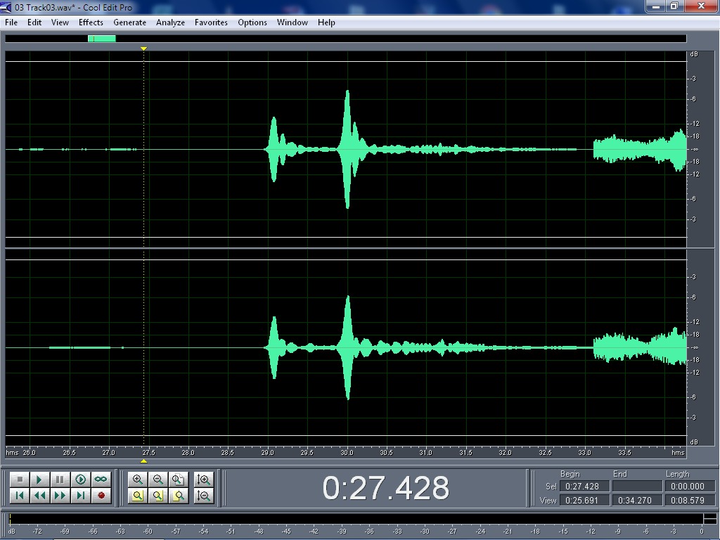Zoom out horizontally with the minus magnifier

(x=157, y=480)
